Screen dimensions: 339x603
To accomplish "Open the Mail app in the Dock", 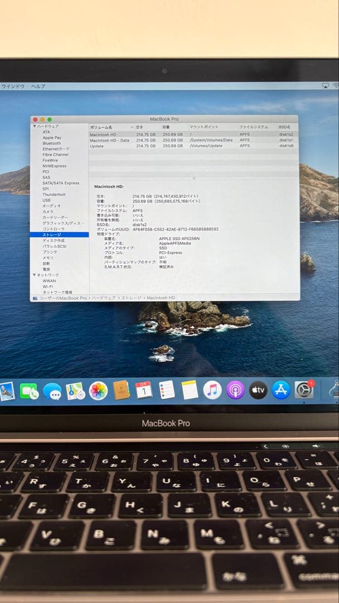I will click(x=7, y=391).
